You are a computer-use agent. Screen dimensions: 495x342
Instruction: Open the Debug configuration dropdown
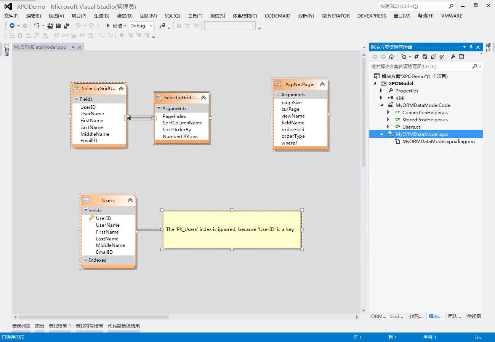click(x=151, y=26)
